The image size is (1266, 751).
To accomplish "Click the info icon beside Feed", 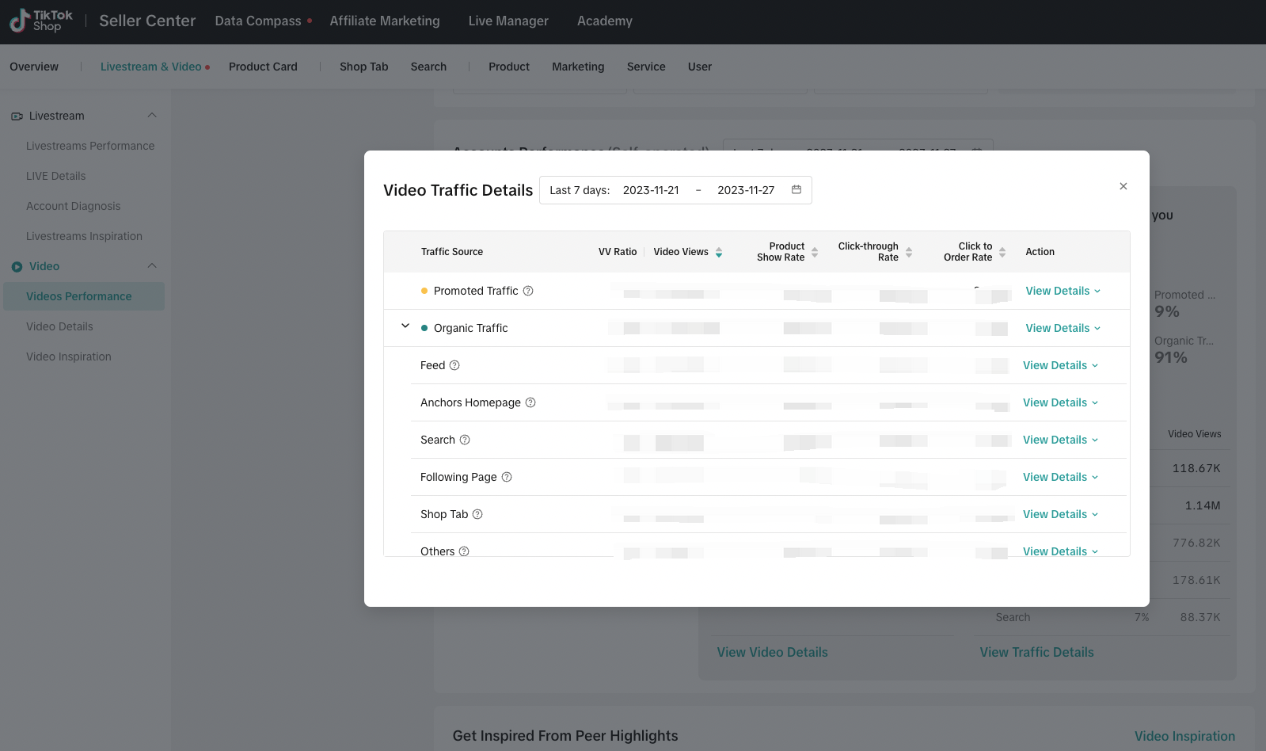I will tap(454, 365).
